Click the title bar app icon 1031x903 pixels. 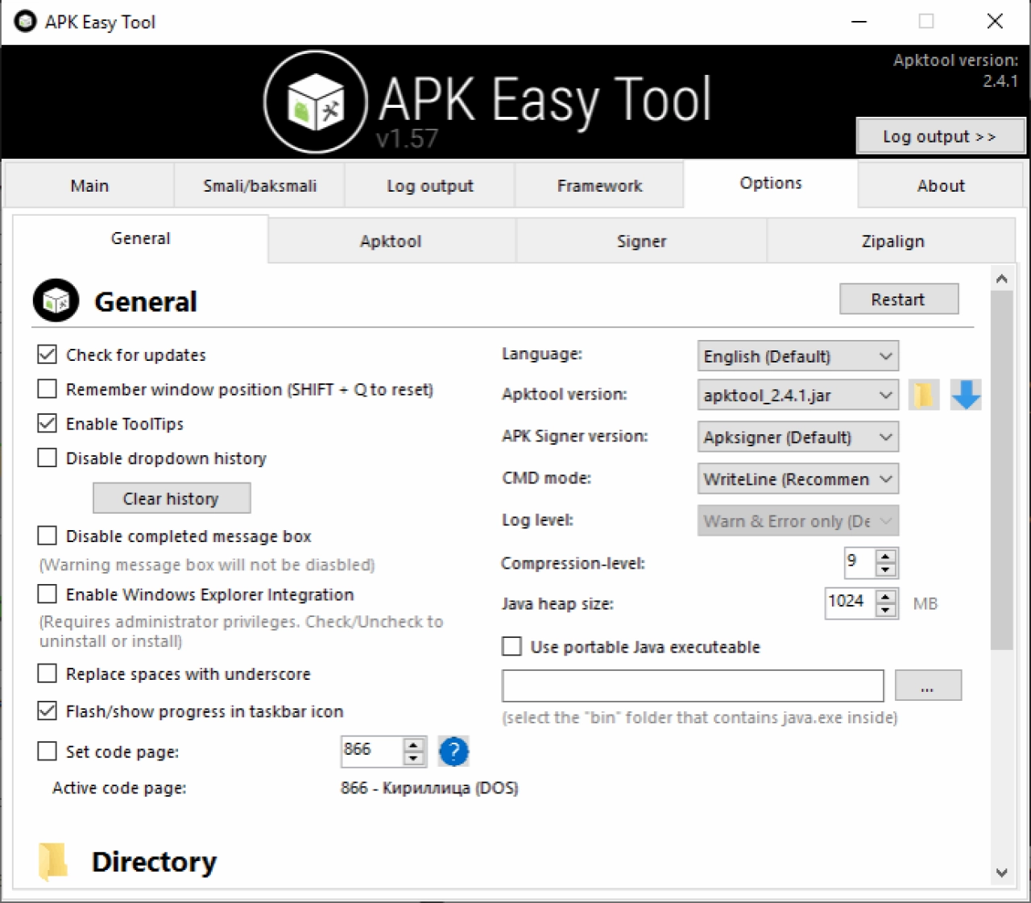26,21
